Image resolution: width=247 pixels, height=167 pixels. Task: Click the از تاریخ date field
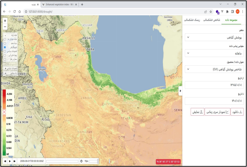pyautogui.click(x=214, y=85)
